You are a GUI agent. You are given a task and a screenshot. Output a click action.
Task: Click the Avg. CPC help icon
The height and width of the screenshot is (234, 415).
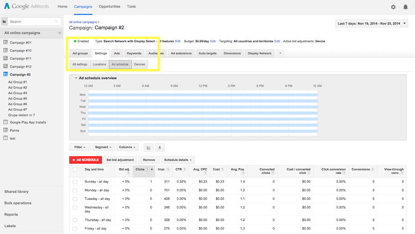(205, 173)
